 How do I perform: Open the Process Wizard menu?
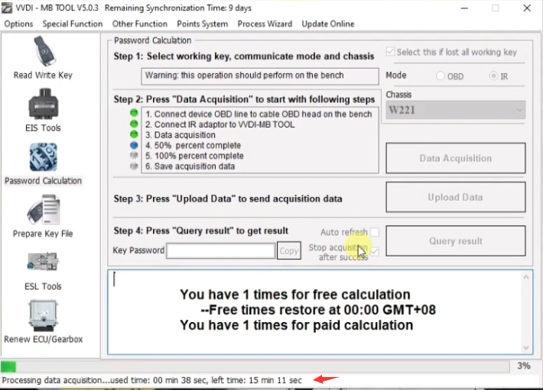click(265, 24)
